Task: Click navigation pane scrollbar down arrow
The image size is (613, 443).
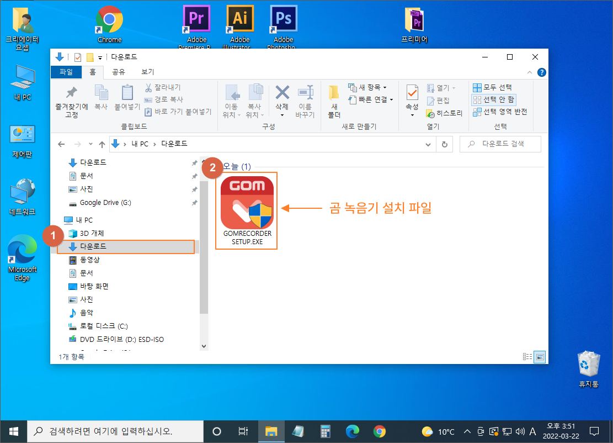Action: click(204, 346)
